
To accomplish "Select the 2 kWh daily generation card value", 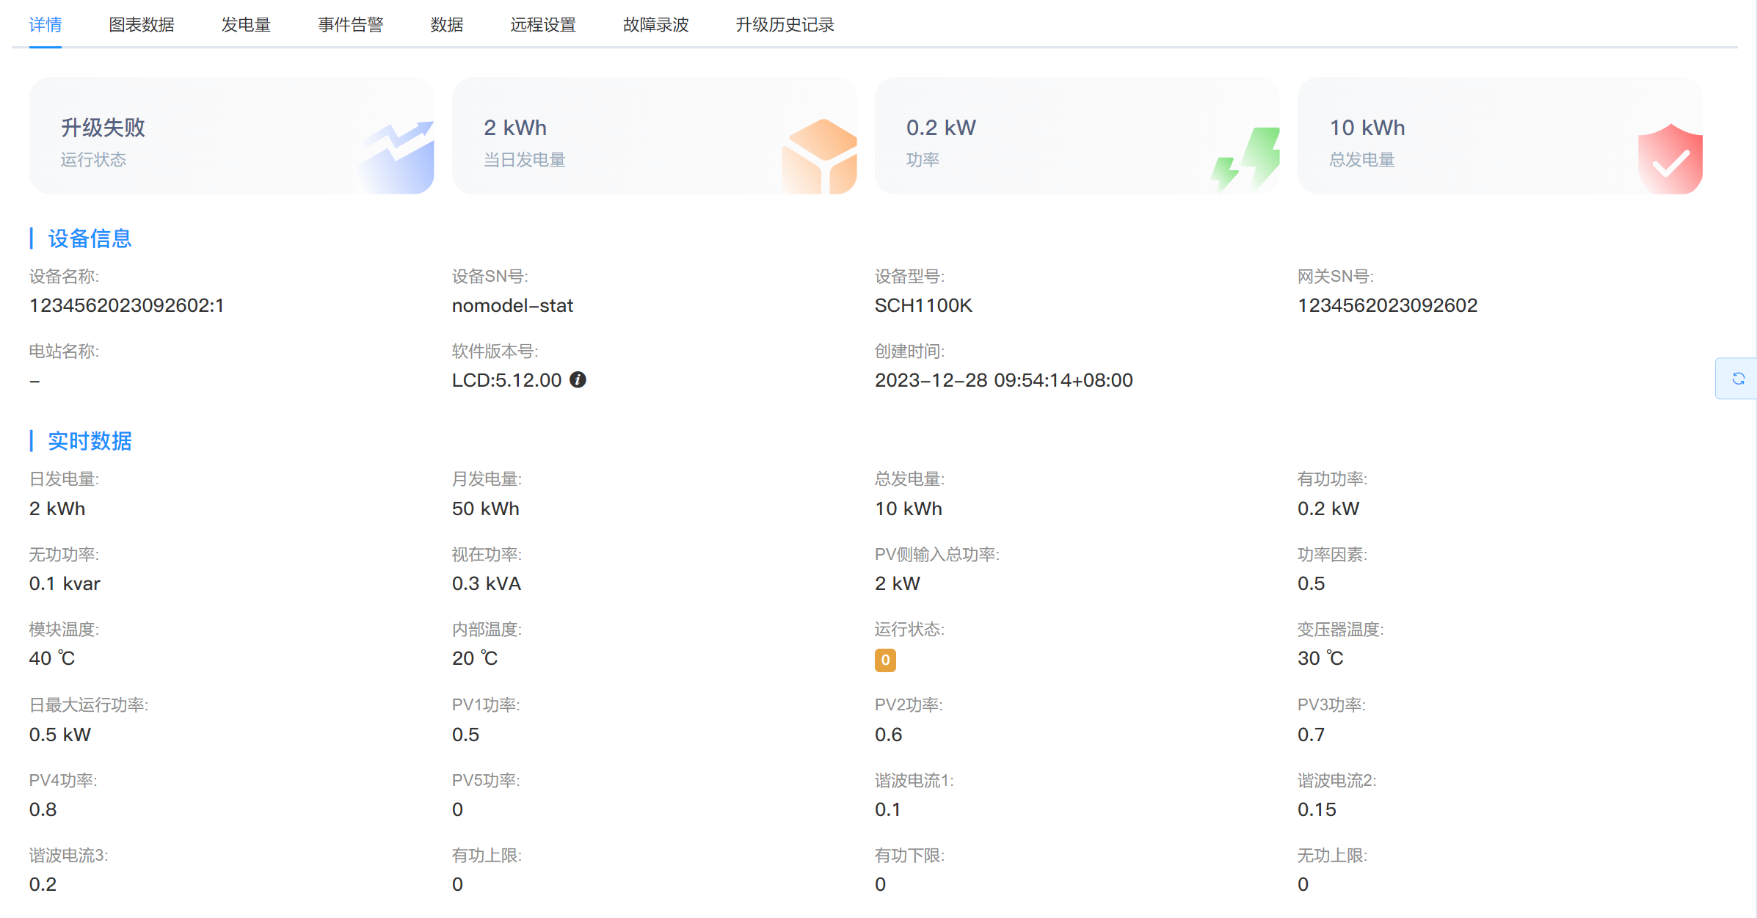I will pos(515,128).
